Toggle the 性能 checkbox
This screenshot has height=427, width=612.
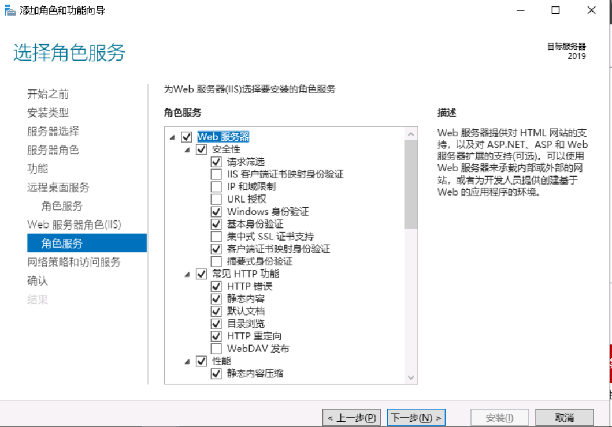[201, 361]
